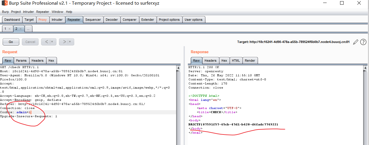Viewport: 369px width, 145px height.
Task: Open a new Repeater tab with ...
Action: point(29,29)
